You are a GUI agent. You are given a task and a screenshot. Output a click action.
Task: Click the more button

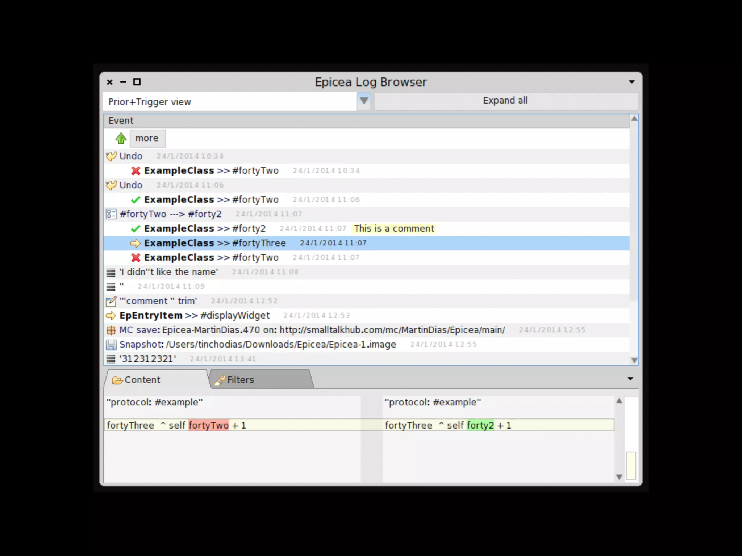coord(147,138)
